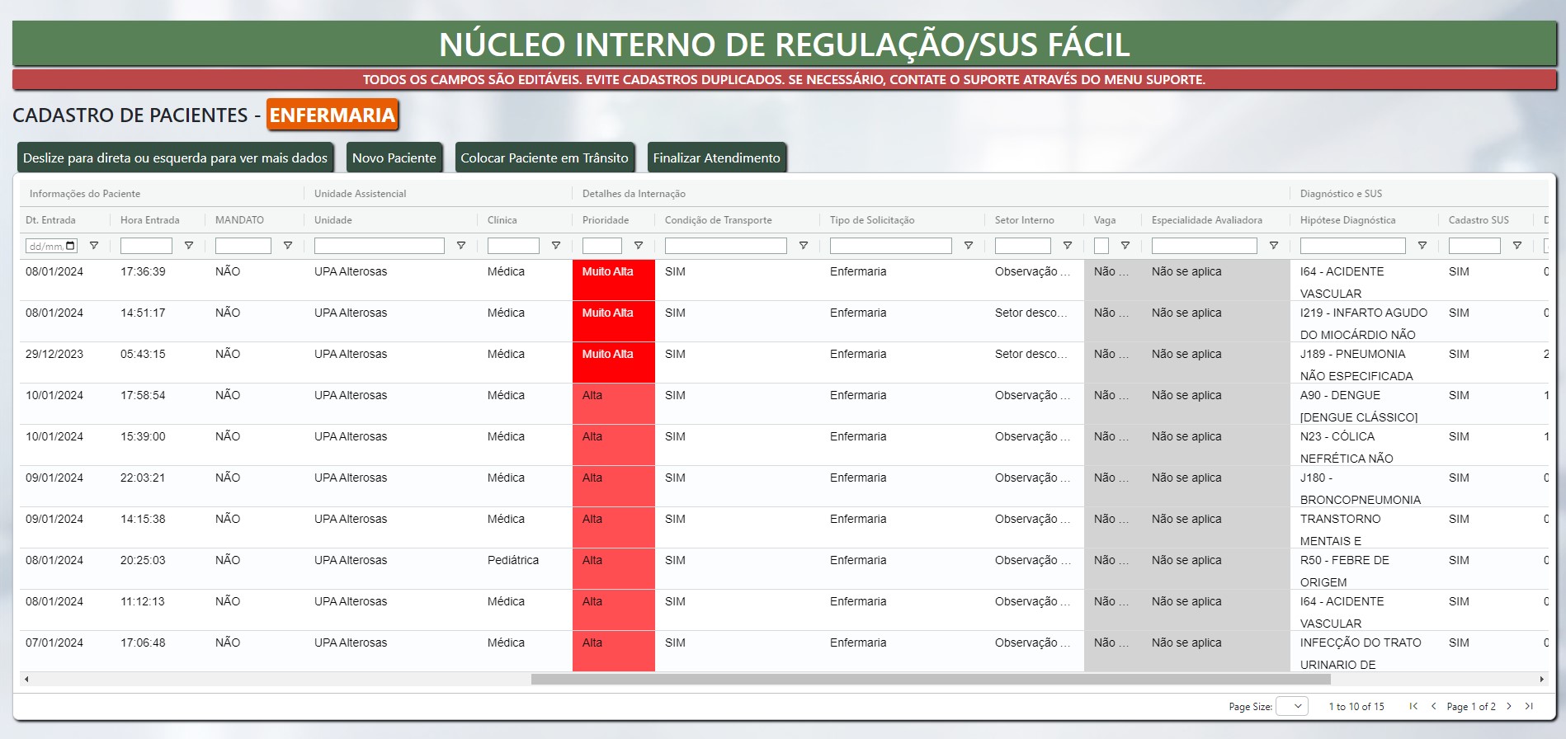Click left arrow of horizontal scrollbar
The width and height of the screenshot is (1566, 739).
coord(26,680)
